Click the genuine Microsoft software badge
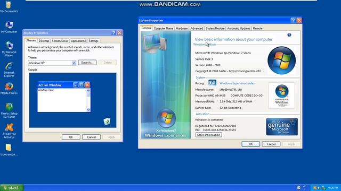This screenshot has height=191, width=341. tap(282, 127)
